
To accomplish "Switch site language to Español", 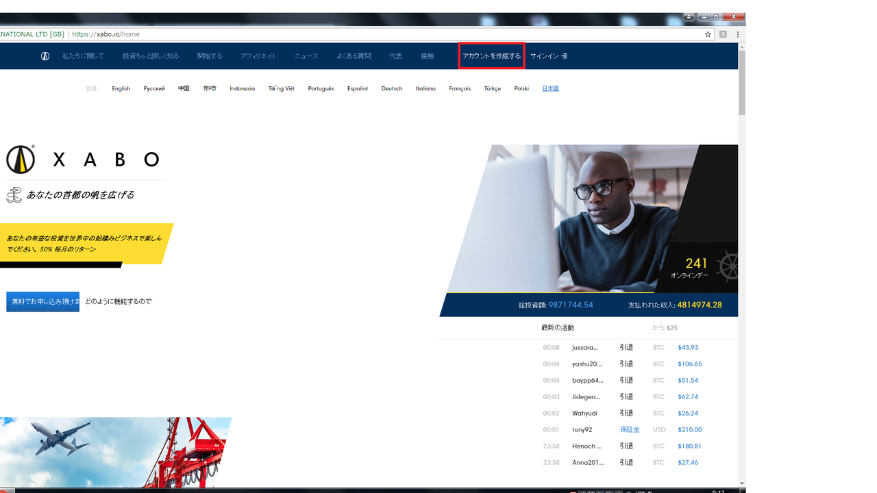I will coord(358,88).
